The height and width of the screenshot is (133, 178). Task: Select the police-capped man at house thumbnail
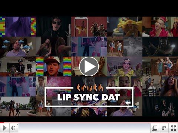coord(18,66)
